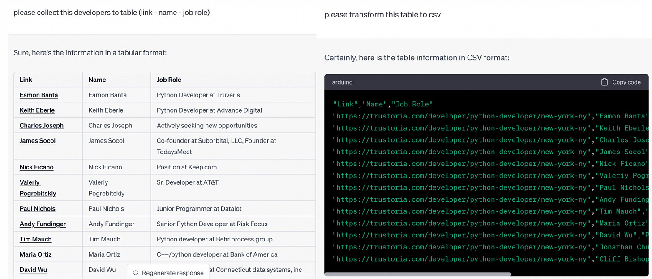Click the Copy code clipboard icon
This screenshot has height=279, width=652.
(x=605, y=82)
